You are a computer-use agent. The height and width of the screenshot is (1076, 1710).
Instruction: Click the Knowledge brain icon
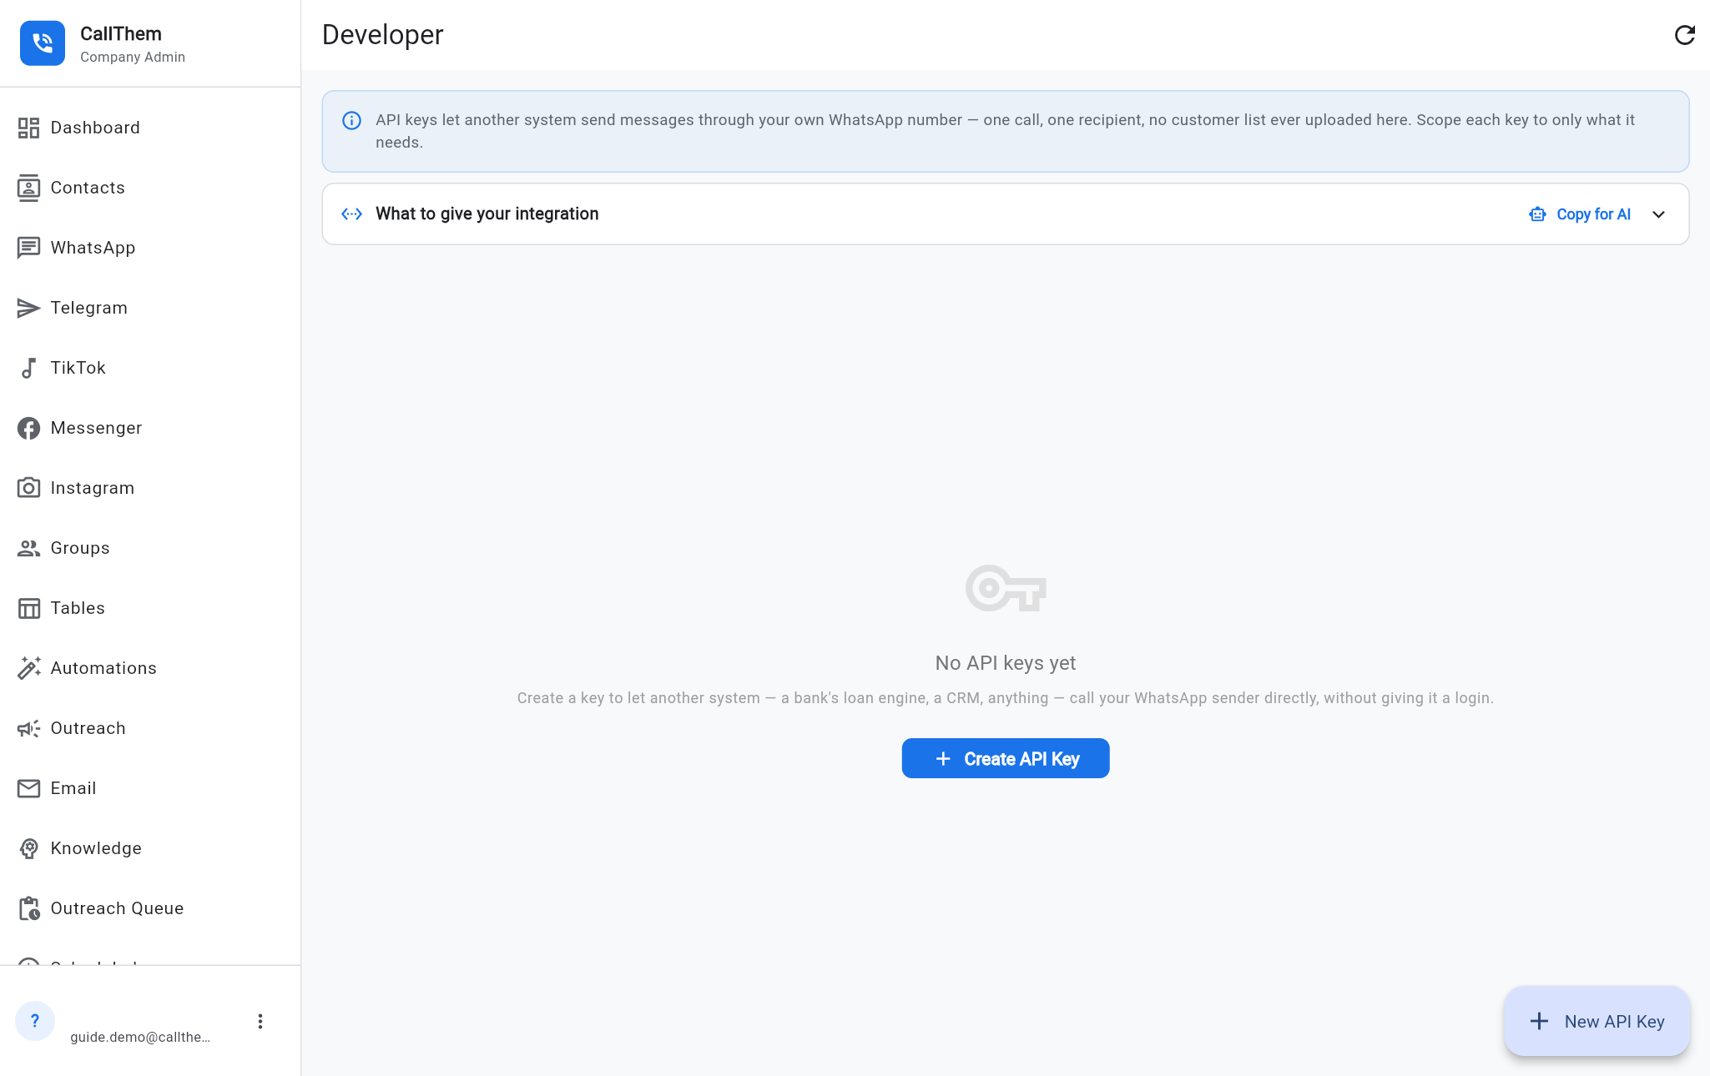pyautogui.click(x=28, y=848)
